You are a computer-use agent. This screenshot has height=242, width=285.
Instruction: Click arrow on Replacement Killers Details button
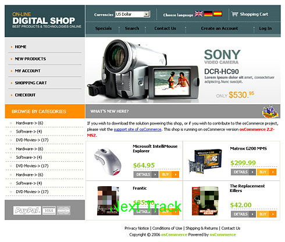coord(252,214)
